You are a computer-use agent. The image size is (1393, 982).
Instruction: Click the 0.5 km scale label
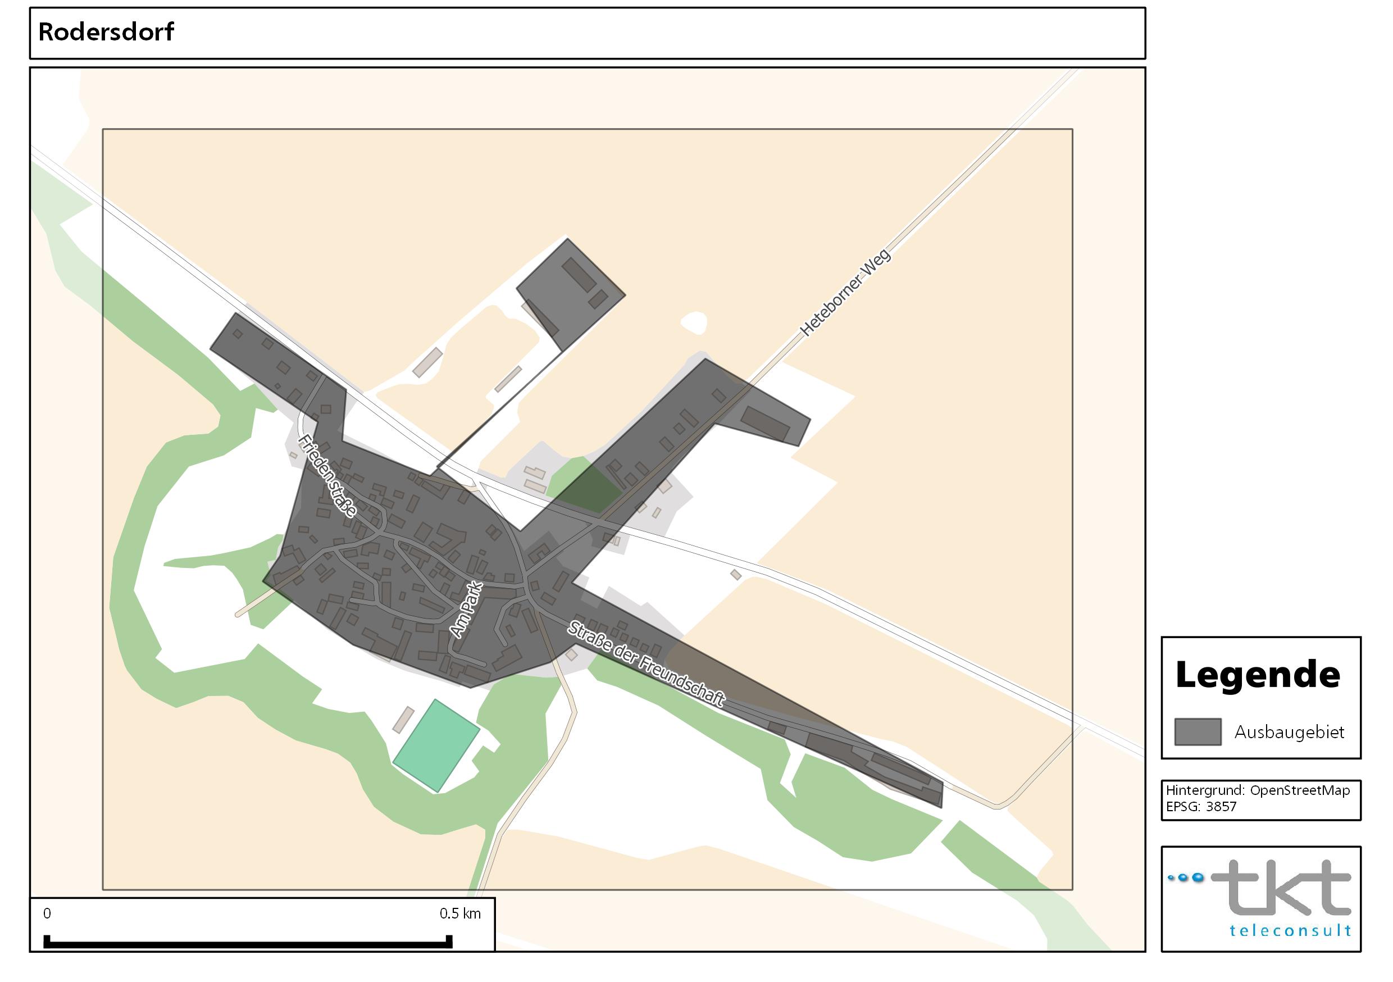[x=460, y=913]
